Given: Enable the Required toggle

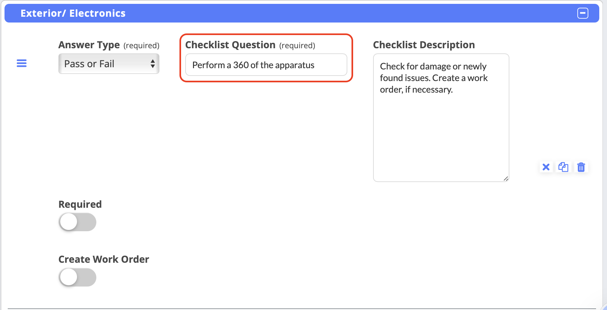Looking at the screenshot, I should click(77, 222).
